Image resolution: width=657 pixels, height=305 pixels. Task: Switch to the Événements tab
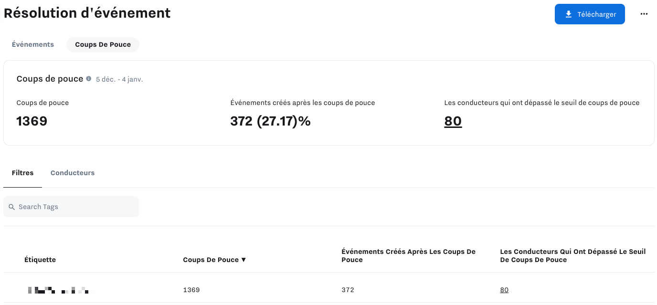[x=33, y=44]
